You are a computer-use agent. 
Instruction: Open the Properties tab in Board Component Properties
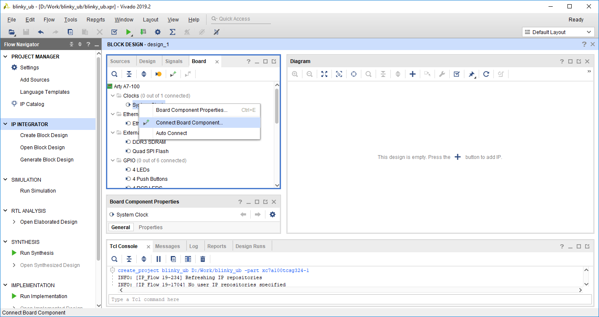tap(151, 227)
